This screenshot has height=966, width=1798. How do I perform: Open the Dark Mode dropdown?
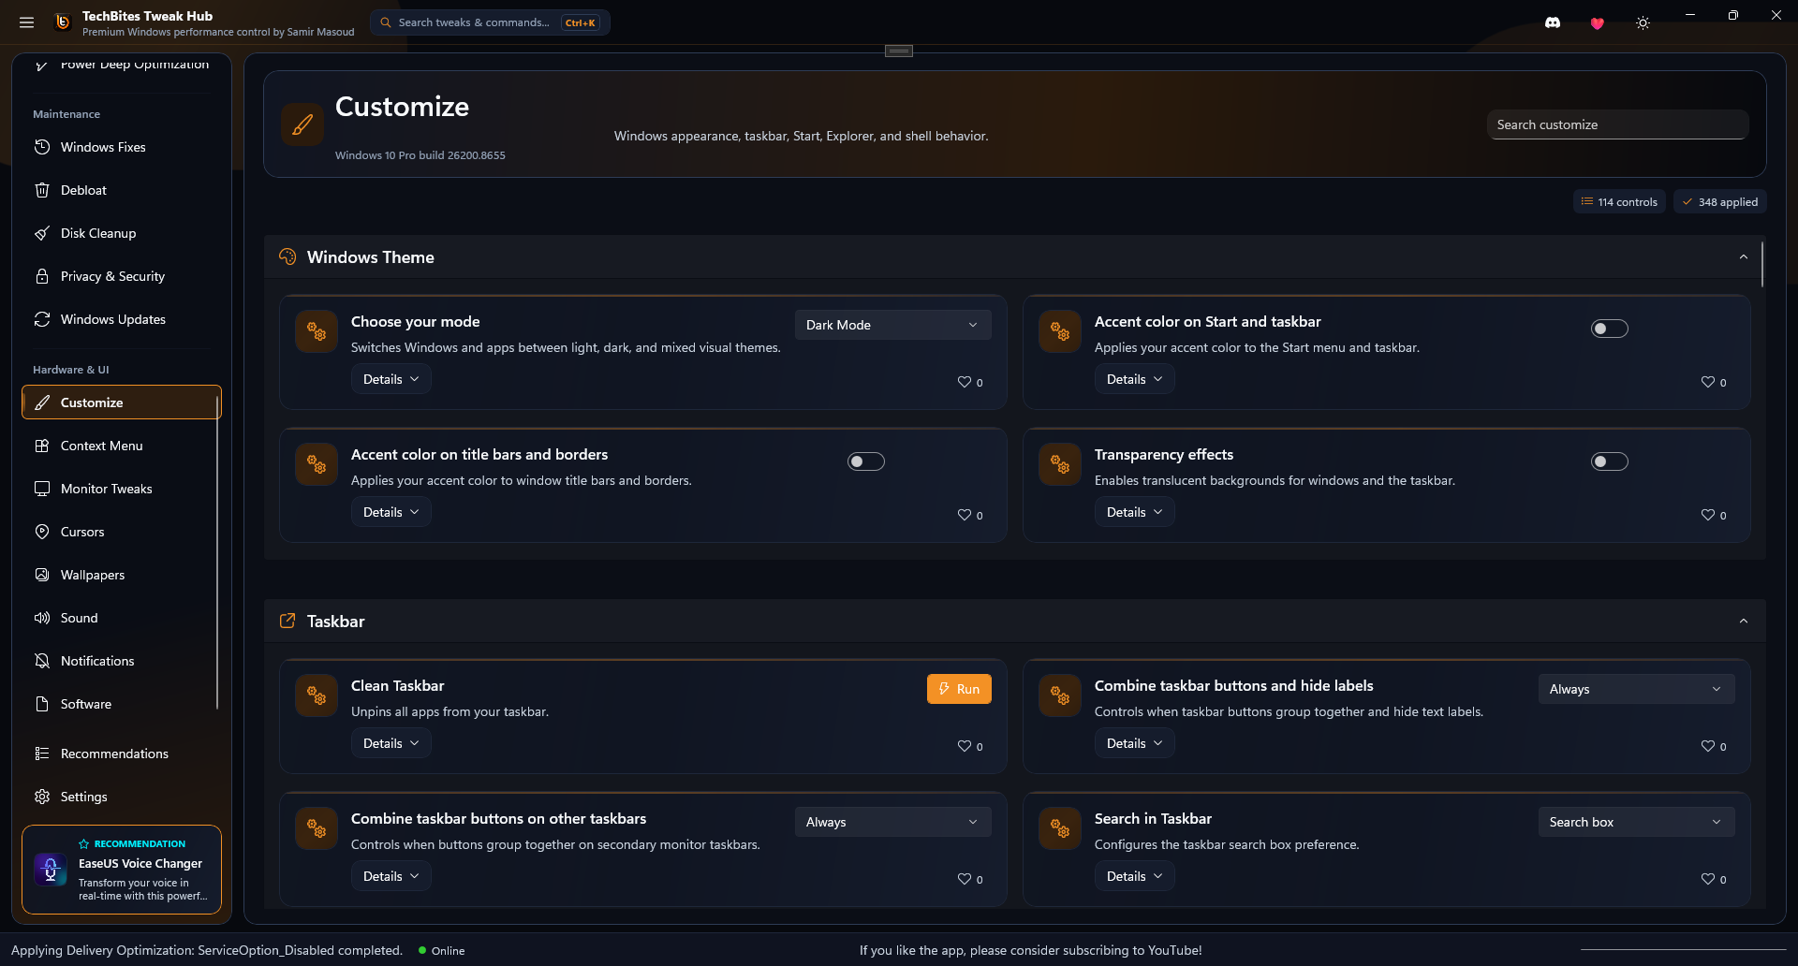click(x=892, y=325)
